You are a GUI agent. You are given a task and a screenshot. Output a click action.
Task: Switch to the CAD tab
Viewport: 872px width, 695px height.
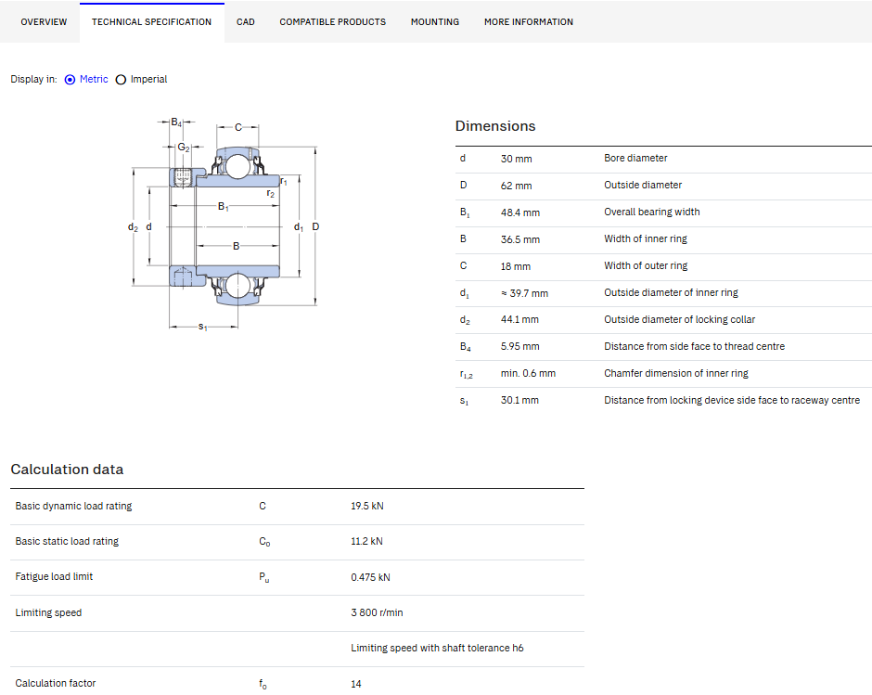245,21
